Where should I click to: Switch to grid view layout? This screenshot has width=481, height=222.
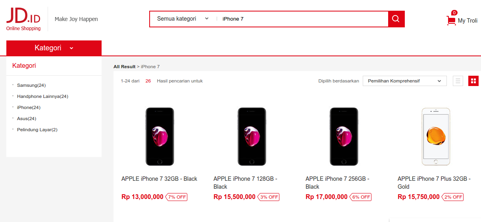(x=473, y=81)
